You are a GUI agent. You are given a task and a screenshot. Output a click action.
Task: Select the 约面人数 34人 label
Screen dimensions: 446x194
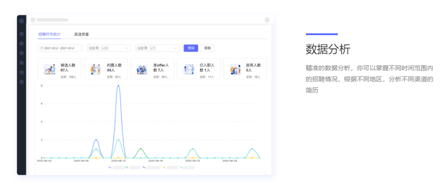114,67
